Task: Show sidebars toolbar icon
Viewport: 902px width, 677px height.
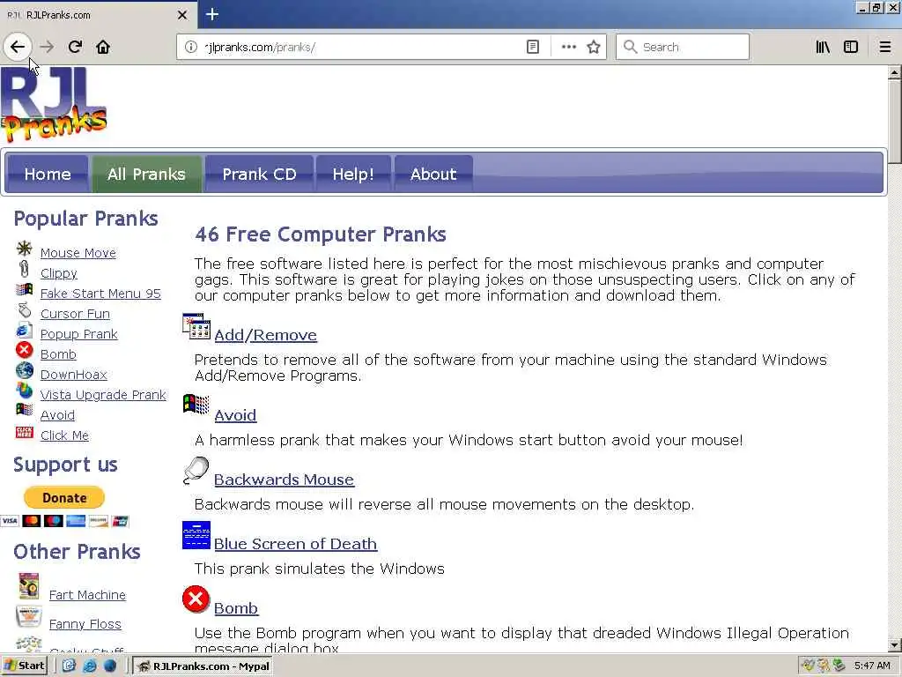Action: (x=851, y=47)
